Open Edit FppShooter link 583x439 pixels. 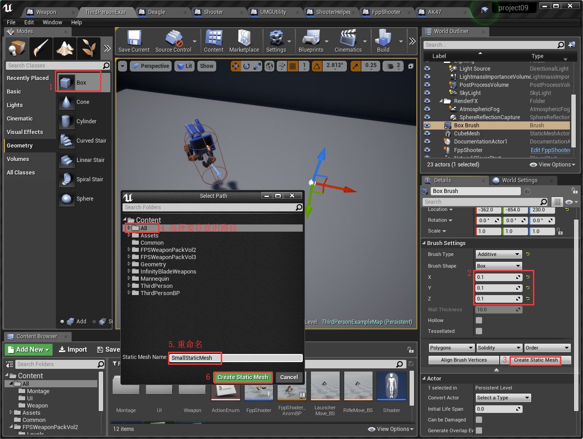point(550,150)
